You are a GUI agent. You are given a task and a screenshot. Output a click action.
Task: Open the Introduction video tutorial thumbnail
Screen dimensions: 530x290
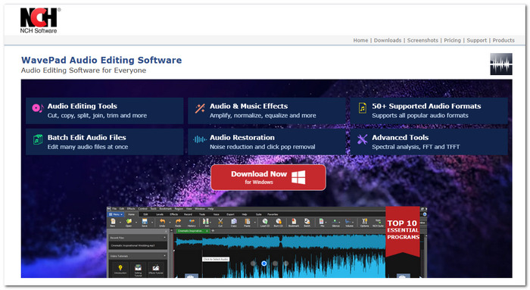[120, 270]
